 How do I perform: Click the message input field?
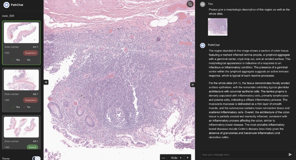tap(243, 154)
